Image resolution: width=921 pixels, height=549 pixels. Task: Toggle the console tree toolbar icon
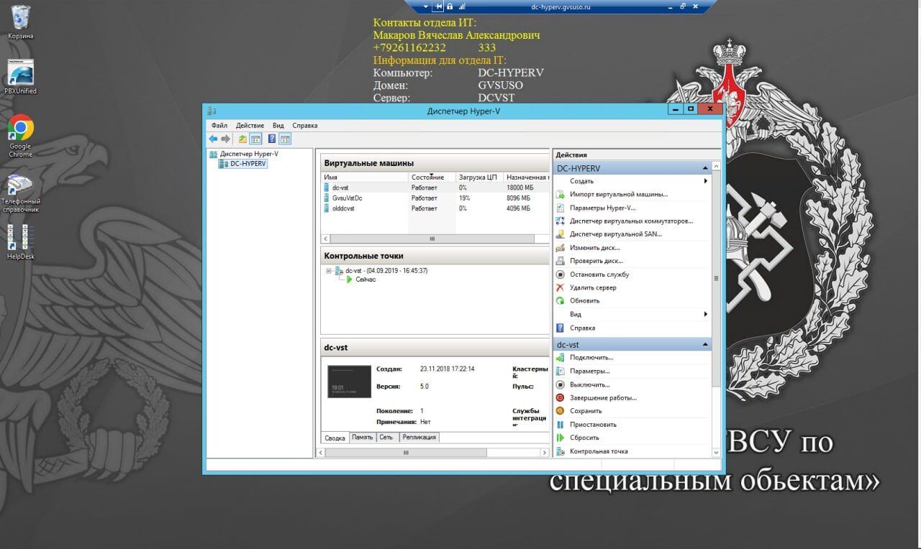(255, 139)
